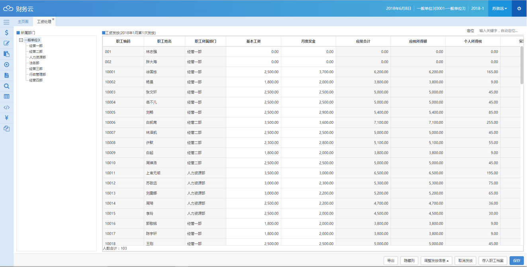The image size is (527, 267).
Task: Open the dollar sign sidebar module
Action: click(x=6, y=33)
